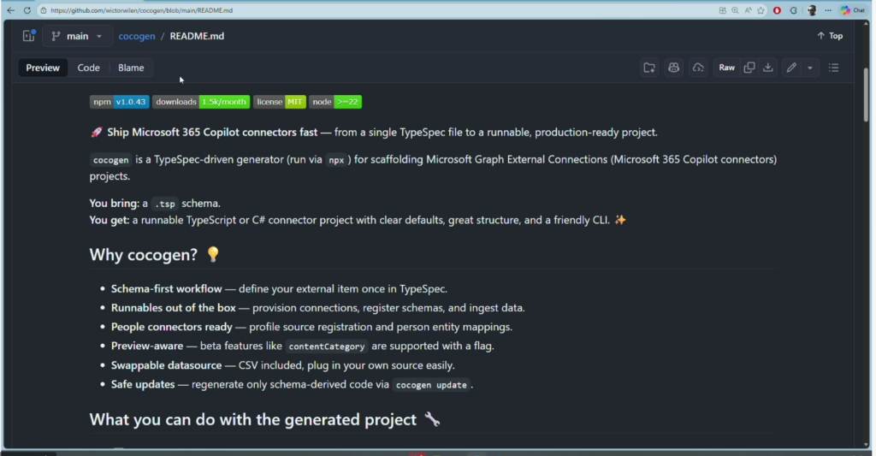Bookmark page with the star icon
876x456 pixels.
761,10
